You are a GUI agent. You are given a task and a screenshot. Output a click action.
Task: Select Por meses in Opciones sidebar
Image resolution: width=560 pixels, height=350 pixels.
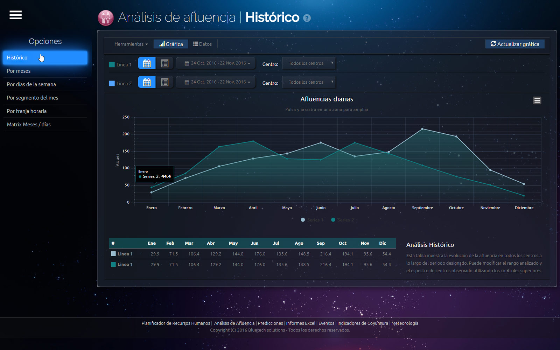(19, 71)
